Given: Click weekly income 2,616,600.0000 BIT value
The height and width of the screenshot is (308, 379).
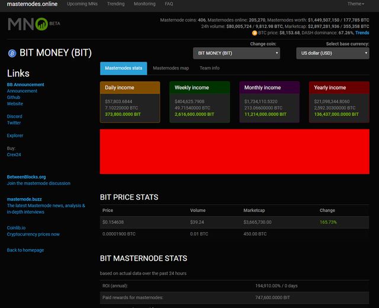Looking at the screenshot, I should 194,115.
